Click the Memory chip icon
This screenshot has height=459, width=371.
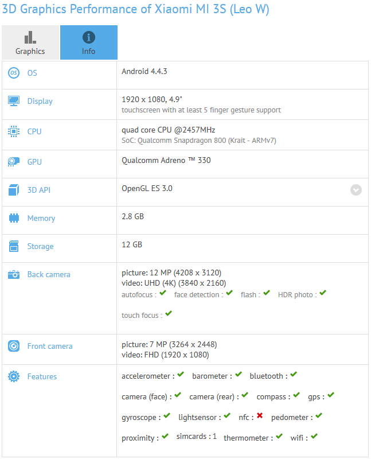click(x=14, y=219)
